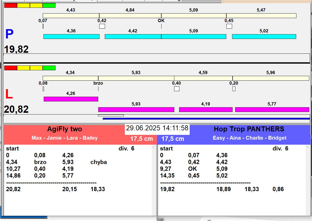312x221 pixels.
Task: Click the cyan 4,36 run bar
Action: [x=71, y=37]
